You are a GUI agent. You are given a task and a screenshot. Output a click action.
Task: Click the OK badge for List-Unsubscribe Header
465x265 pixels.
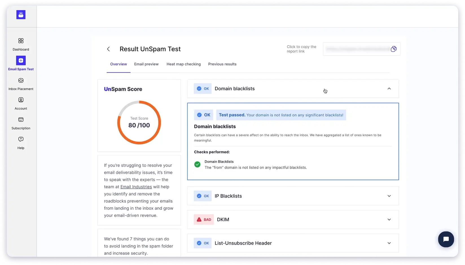(203, 243)
